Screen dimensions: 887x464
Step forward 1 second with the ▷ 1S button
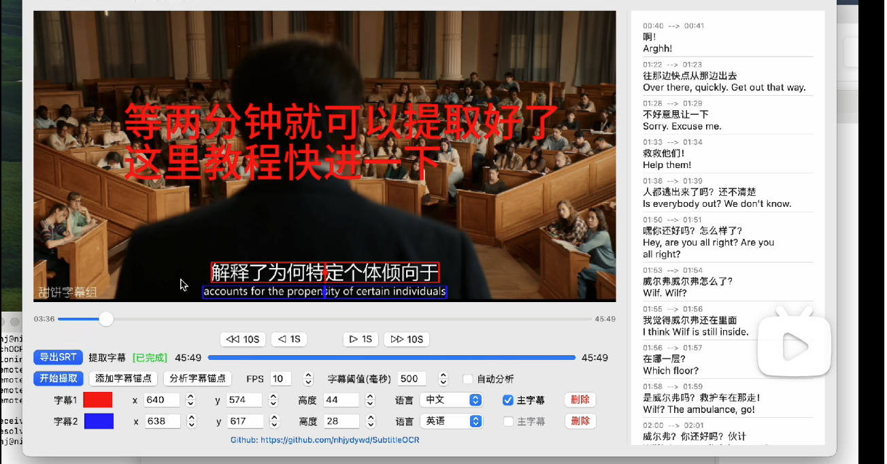[361, 339]
